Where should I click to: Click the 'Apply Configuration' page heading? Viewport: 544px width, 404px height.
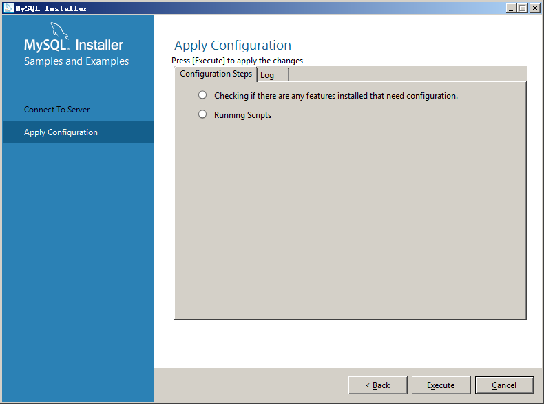[x=233, y=46]
